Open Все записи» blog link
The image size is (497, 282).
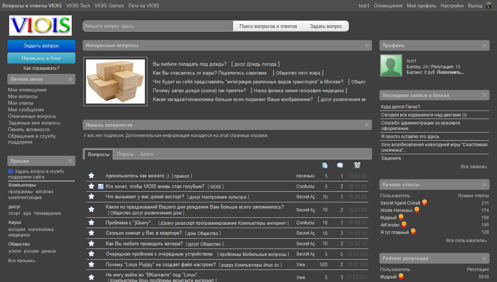(x=474, y=167)
